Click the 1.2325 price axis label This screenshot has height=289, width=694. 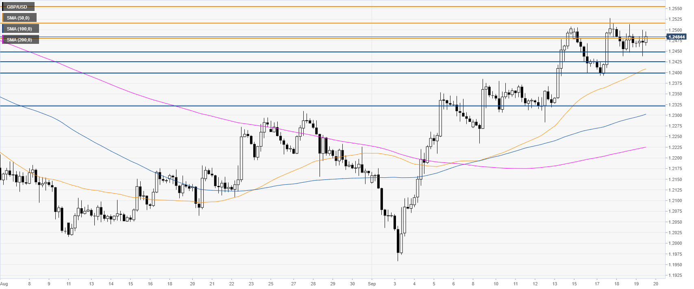point(675,105)
